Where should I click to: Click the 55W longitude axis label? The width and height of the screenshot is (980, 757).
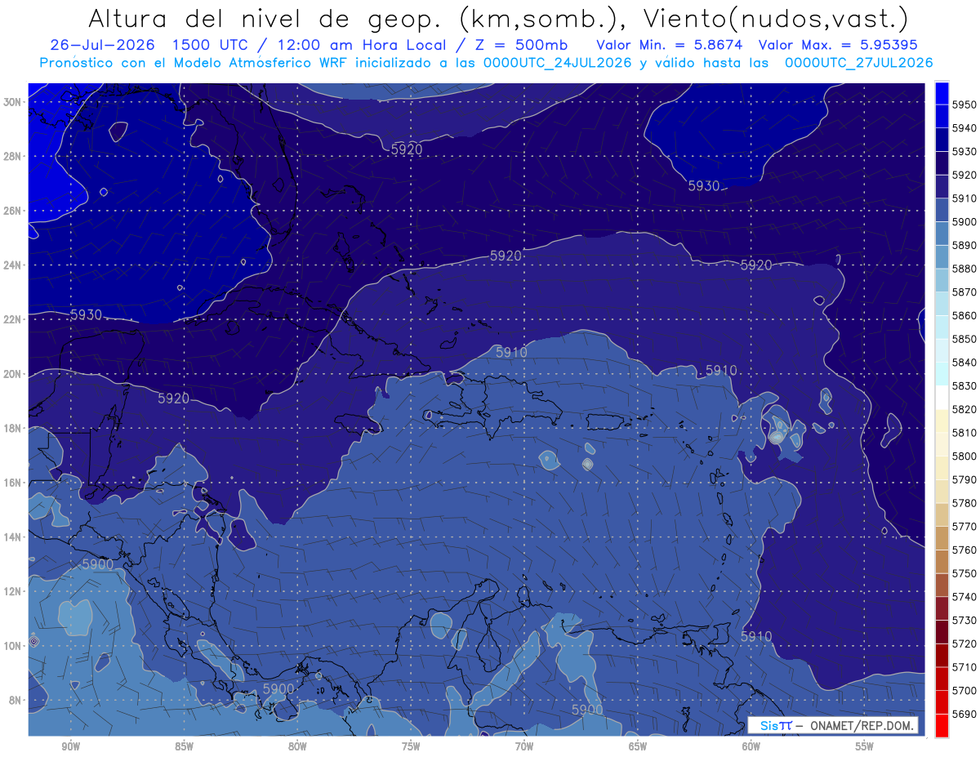tap(865, 746)
